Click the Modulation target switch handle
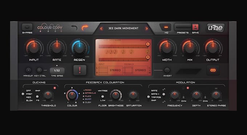Image resolution: width=247 pixels, height=135 pixels. click(149, 97)
